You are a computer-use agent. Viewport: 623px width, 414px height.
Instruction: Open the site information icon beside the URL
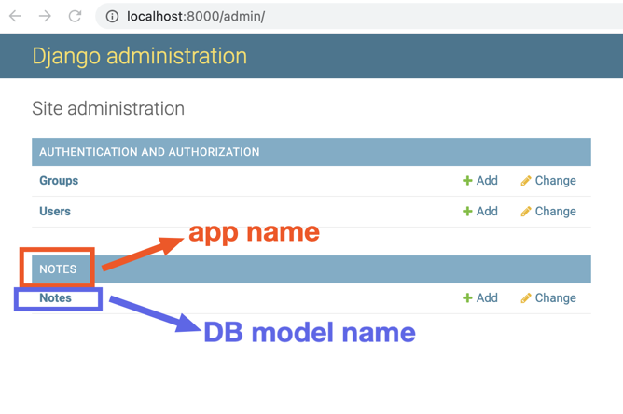(x=111, y=16)
